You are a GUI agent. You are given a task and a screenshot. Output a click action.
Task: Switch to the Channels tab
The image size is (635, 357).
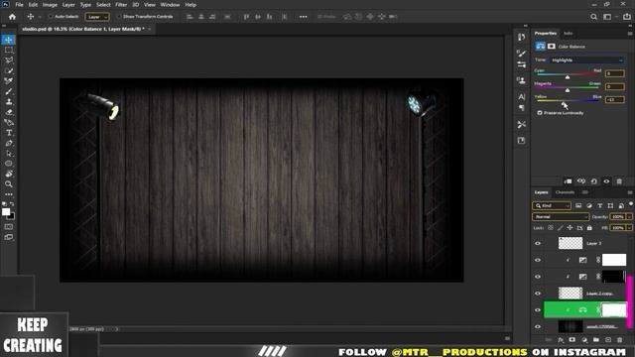coord(565,192)
